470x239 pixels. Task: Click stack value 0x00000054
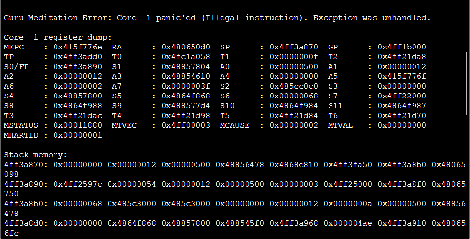click(132, 185)
